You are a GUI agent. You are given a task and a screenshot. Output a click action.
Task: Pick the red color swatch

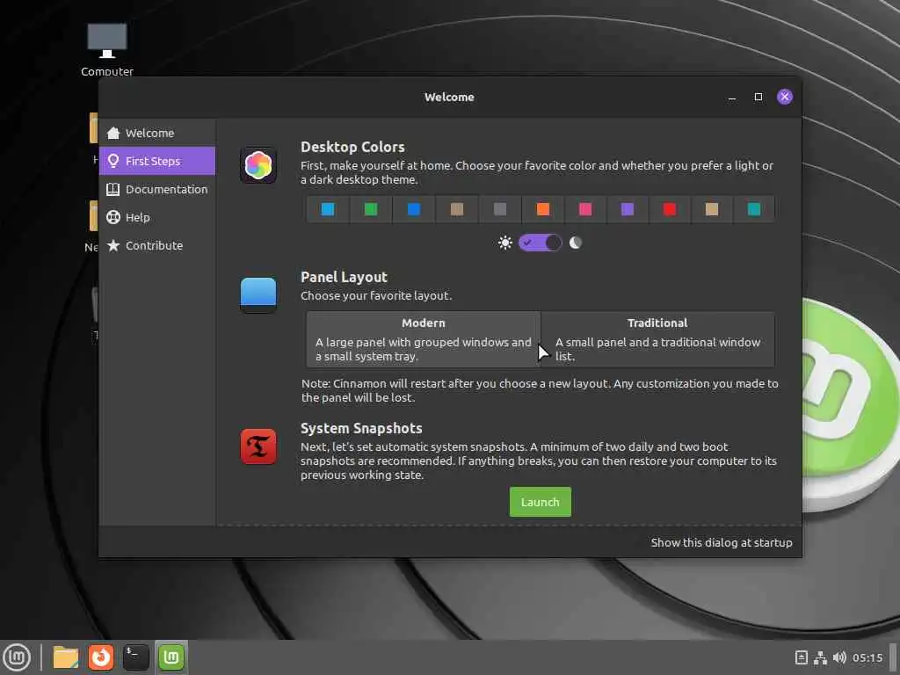tap(670, 209)
